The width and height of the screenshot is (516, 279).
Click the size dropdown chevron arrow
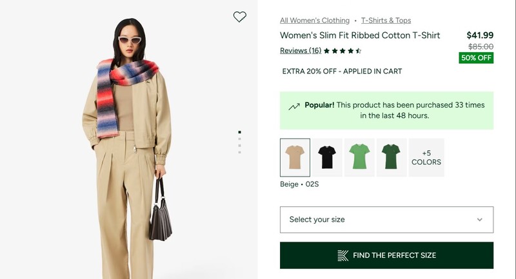[x=480, y=220]
